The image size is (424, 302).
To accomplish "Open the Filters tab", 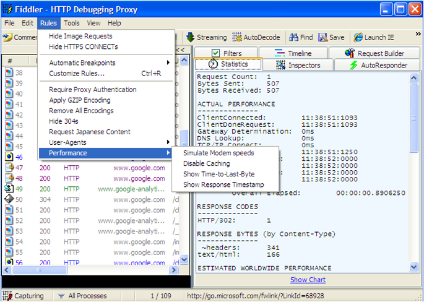I will click(x=226, y=53).
